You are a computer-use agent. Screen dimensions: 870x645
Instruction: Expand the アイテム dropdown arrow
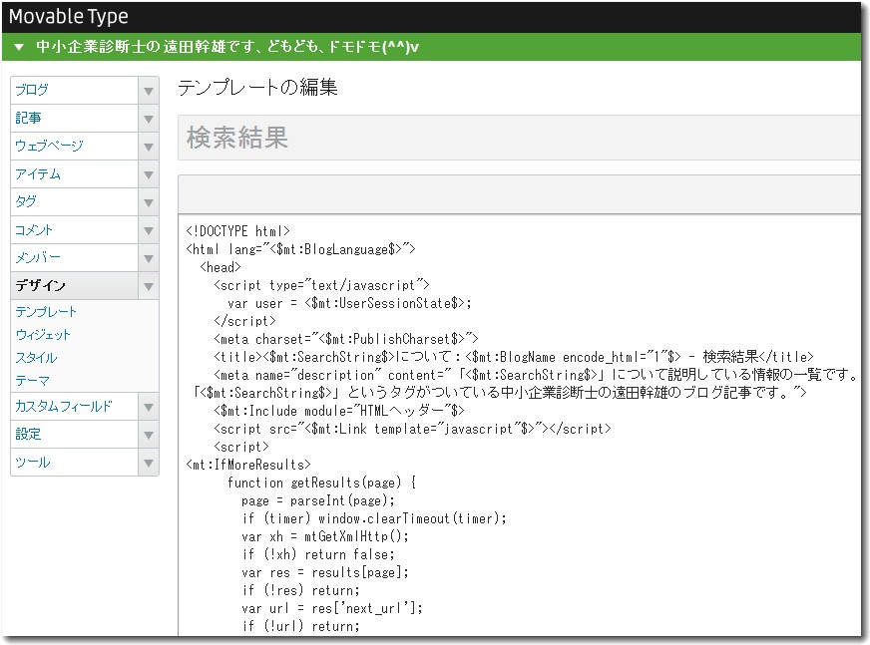[x=148, y=174]
